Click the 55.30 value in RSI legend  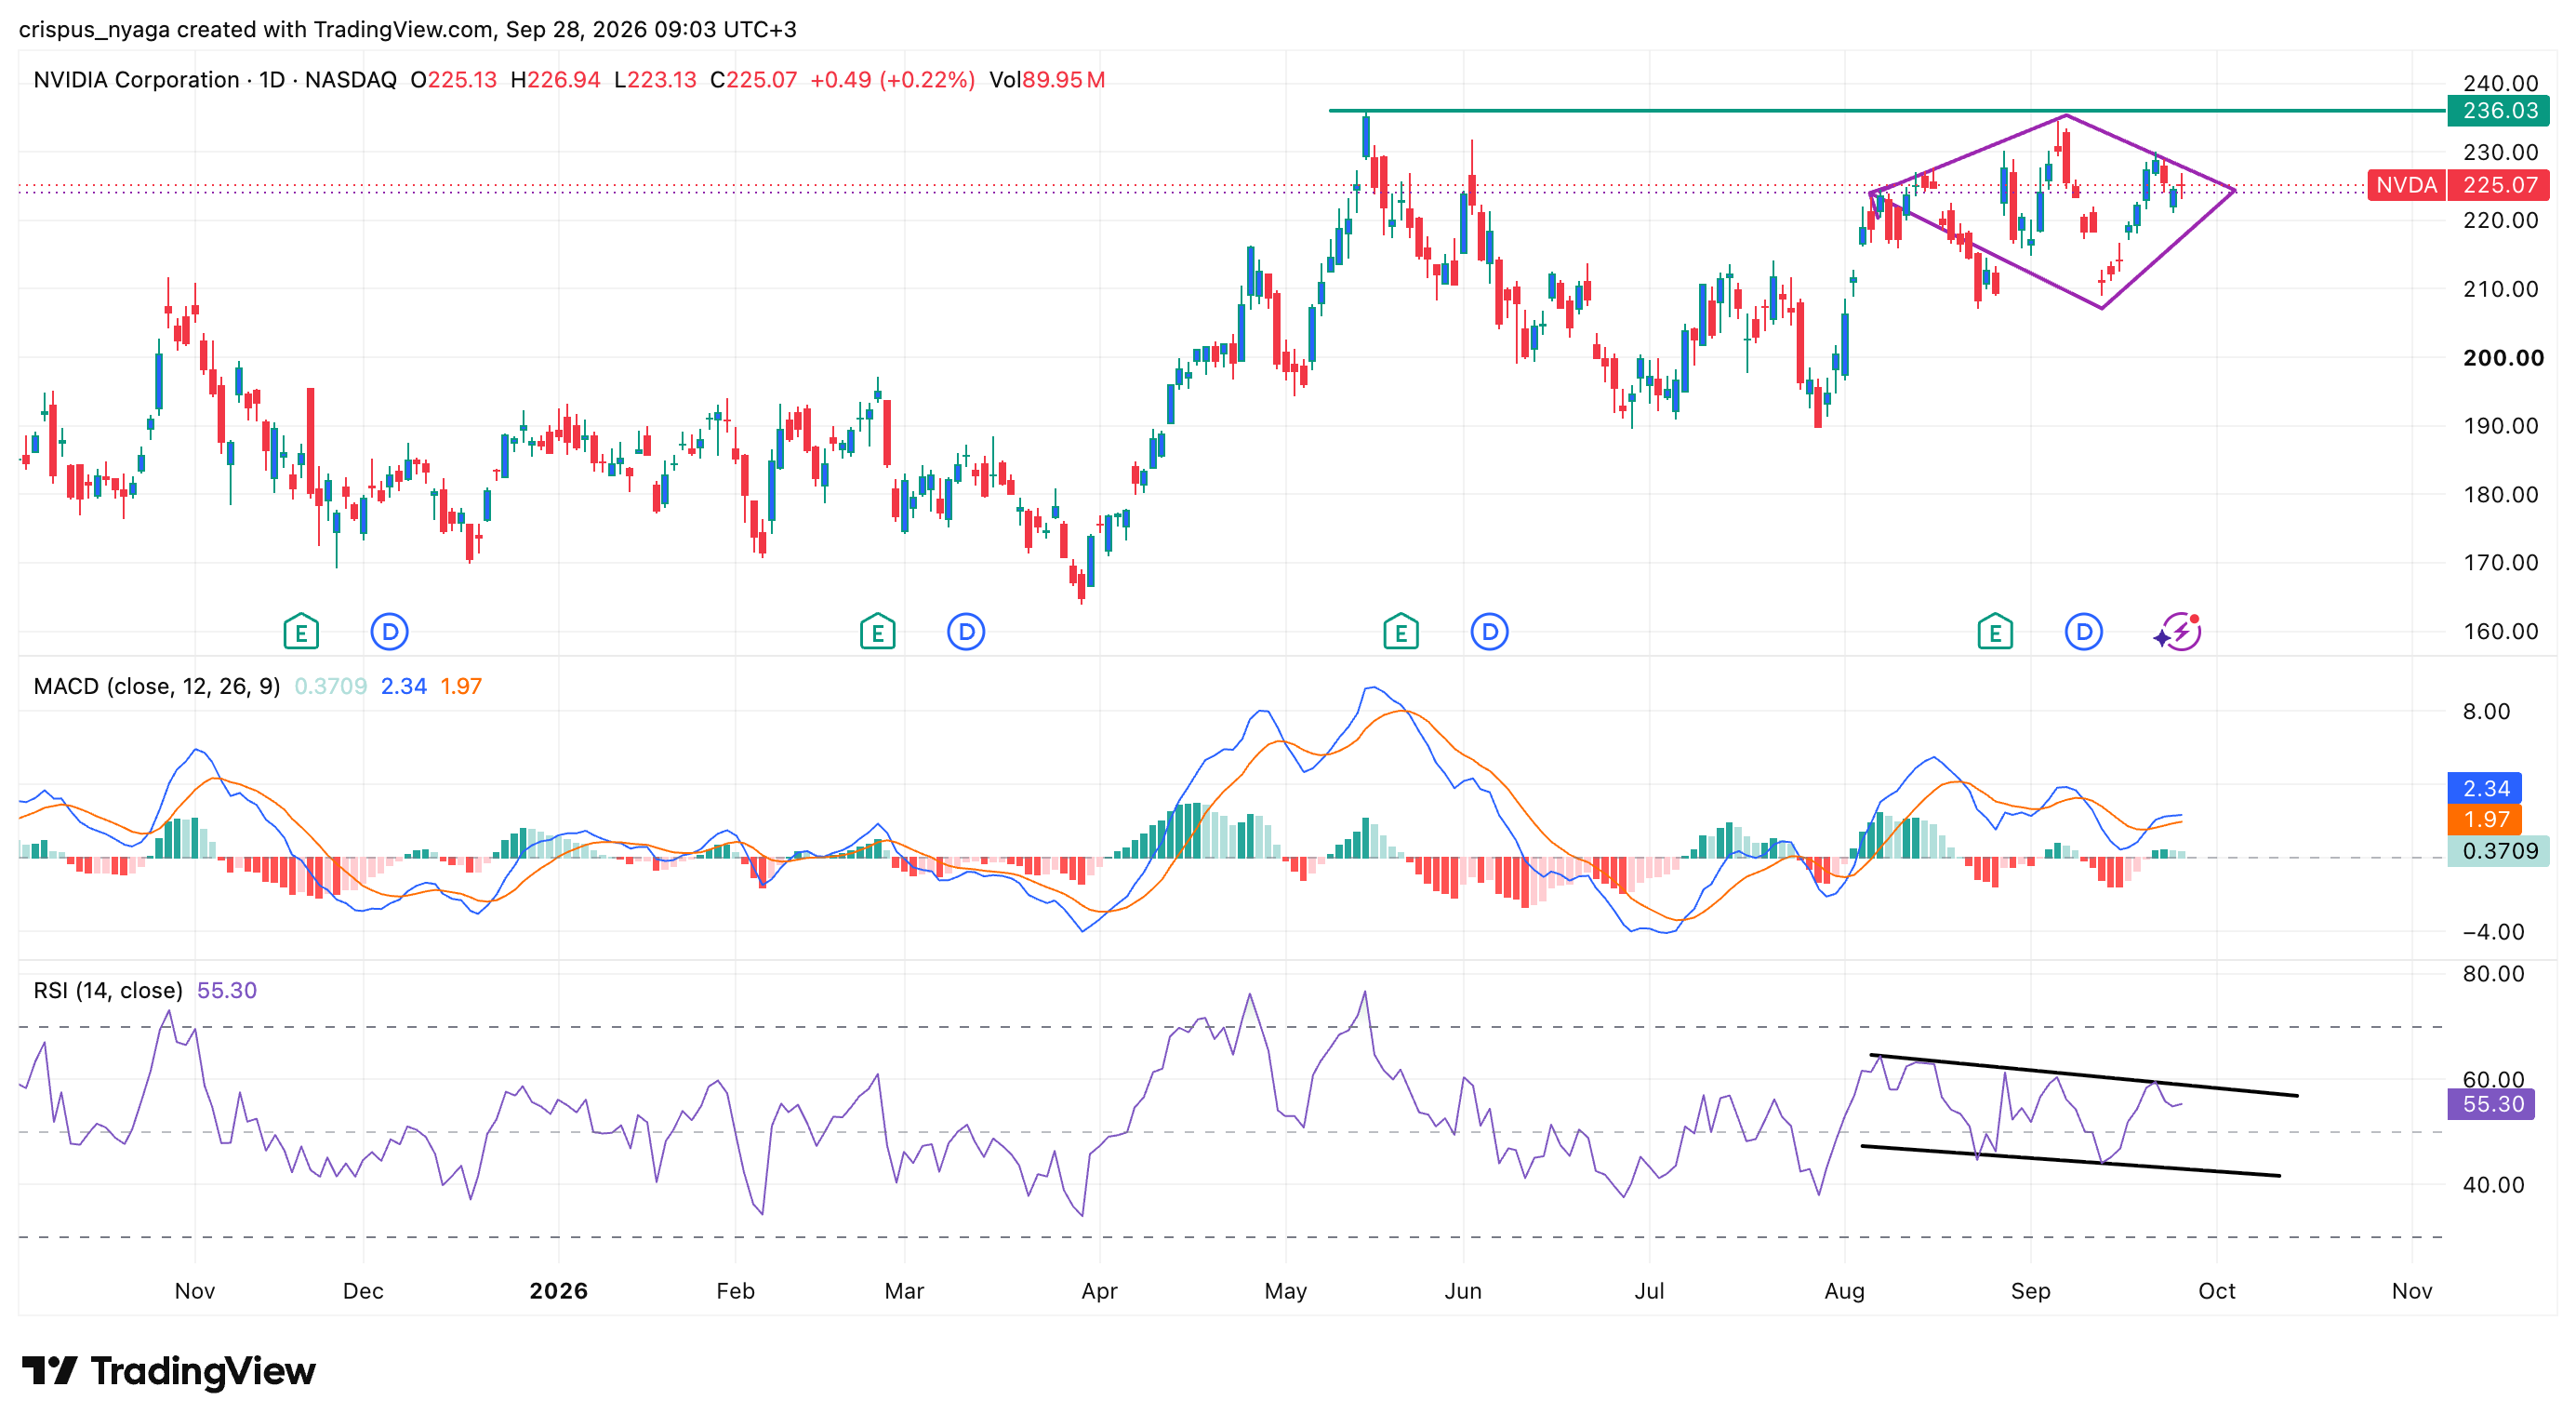click(227, 991)
